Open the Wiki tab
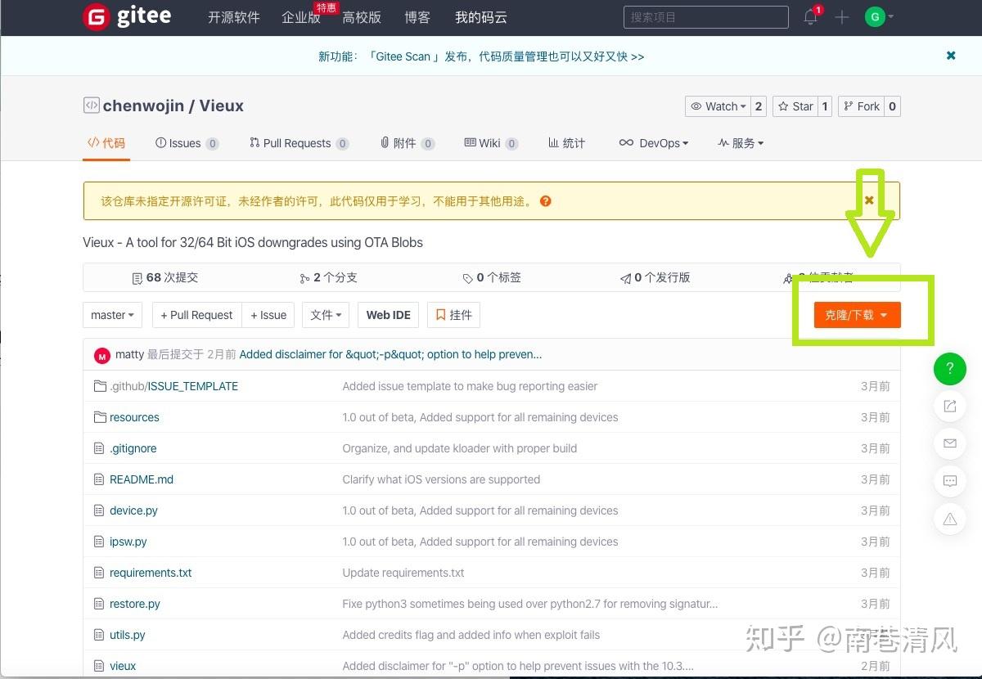Screen dimensions: 982x679 [x=491, y=143]
